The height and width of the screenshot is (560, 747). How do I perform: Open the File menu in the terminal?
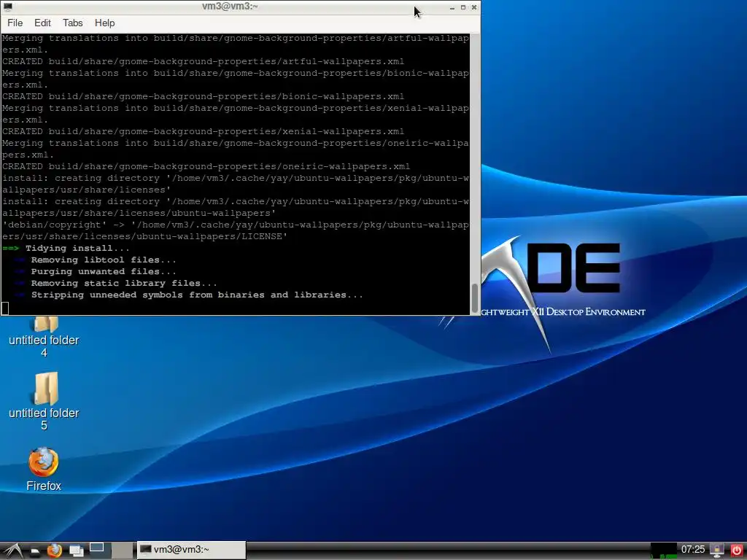[x=15, y=23]
